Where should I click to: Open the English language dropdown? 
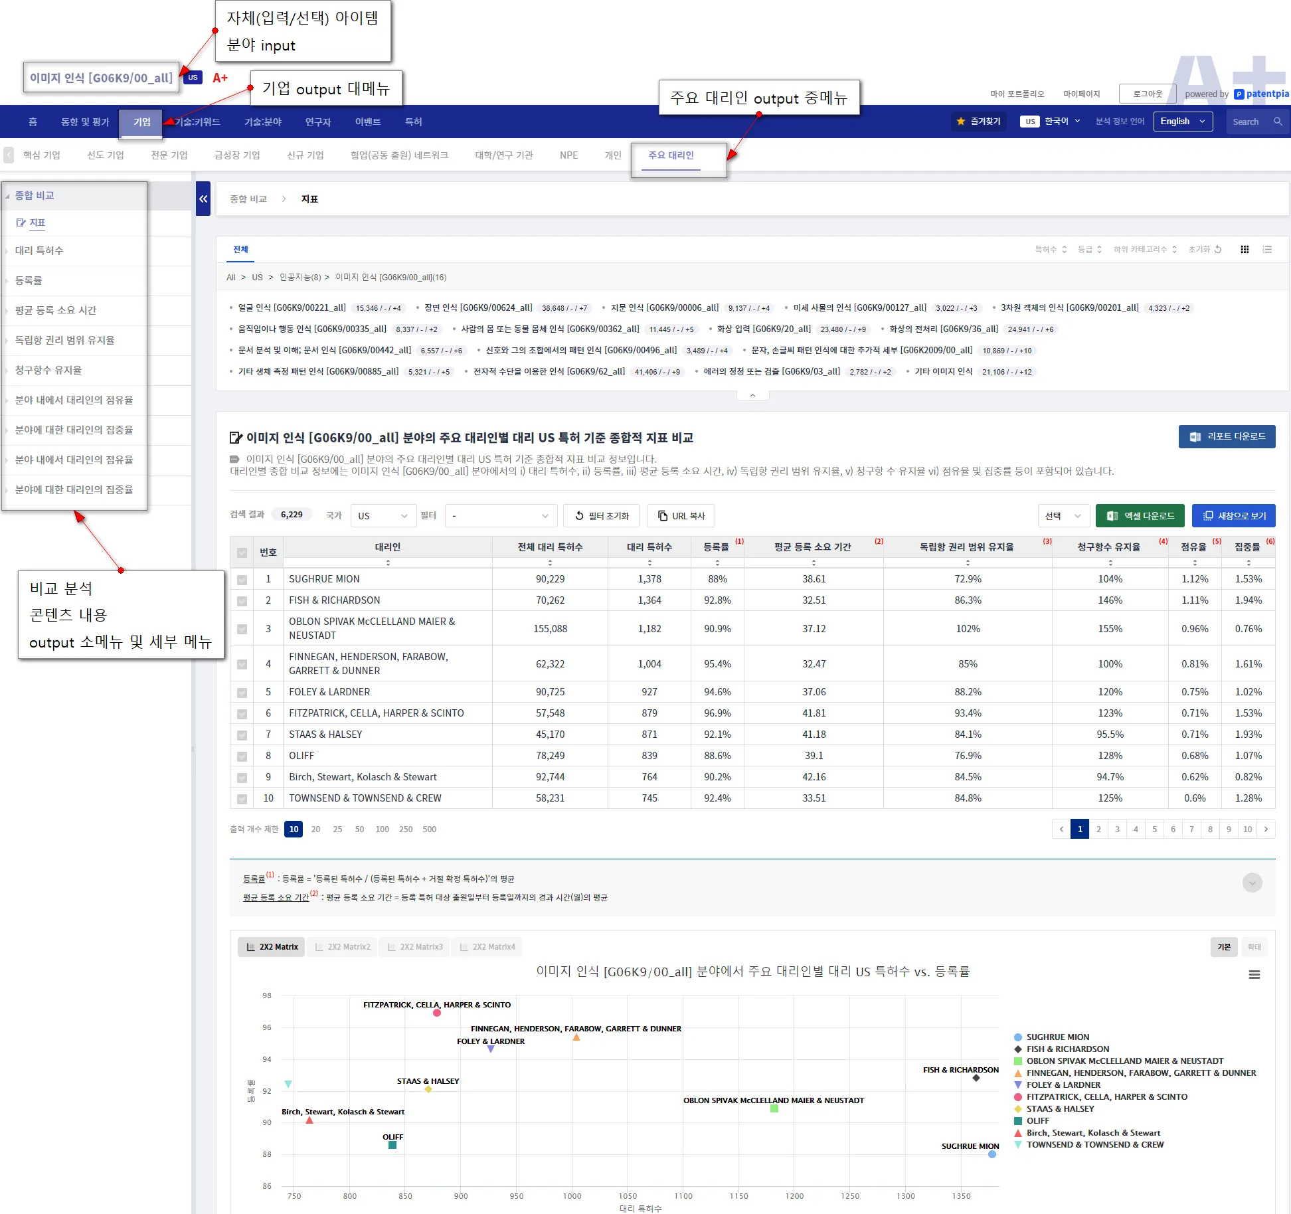1183,122
